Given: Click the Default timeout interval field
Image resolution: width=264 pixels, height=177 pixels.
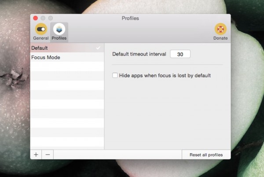Looking at the screenshot, I should [180, 54].
